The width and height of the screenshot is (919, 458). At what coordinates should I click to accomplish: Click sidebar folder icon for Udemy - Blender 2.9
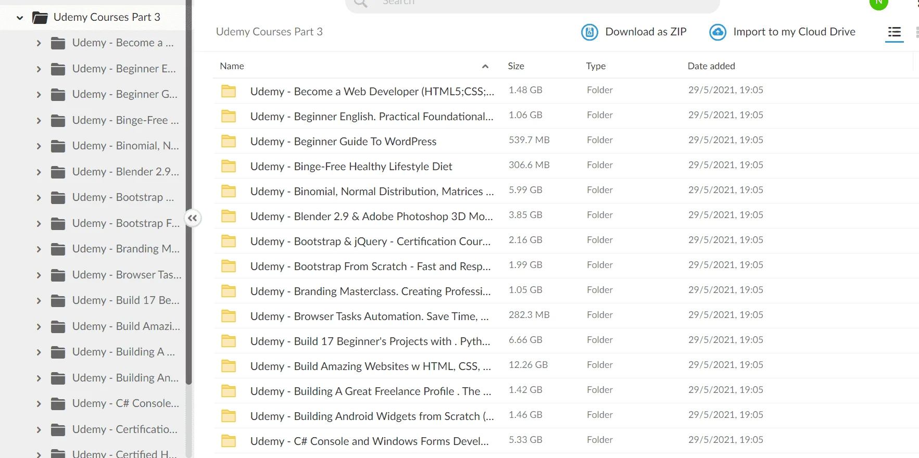[x=58, y=172]
